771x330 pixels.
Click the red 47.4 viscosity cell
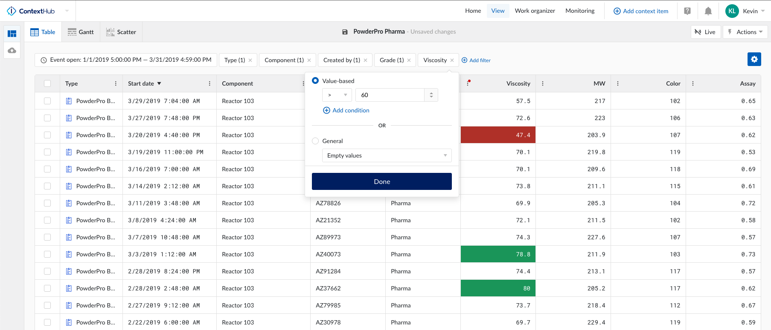click(x=498, y=135)
